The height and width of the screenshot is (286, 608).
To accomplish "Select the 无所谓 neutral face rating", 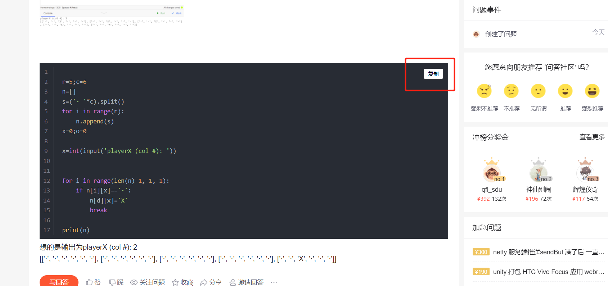I will [x=538, y=91].
